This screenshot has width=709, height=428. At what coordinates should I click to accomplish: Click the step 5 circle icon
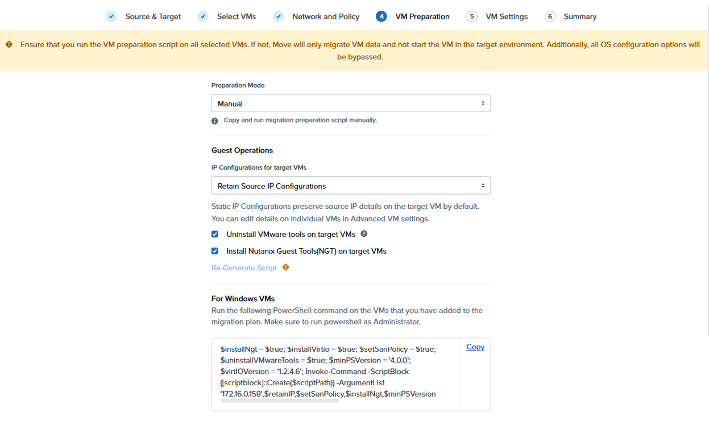click(x=471, y=17)
